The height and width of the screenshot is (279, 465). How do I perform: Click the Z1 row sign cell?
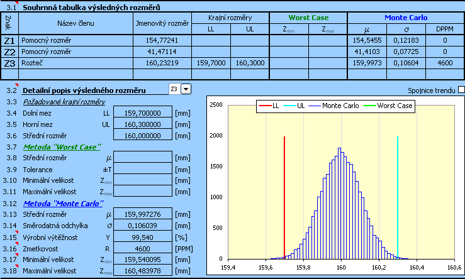[x=9, y=40]
